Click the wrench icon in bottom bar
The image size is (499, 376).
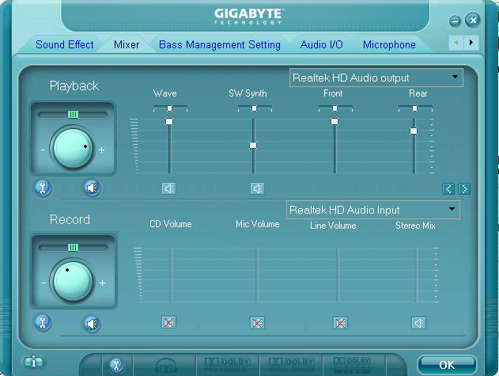click(116, 365)
